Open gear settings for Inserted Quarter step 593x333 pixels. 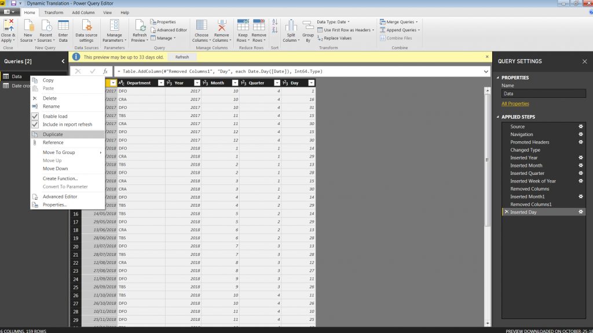[x=581, y=173]
